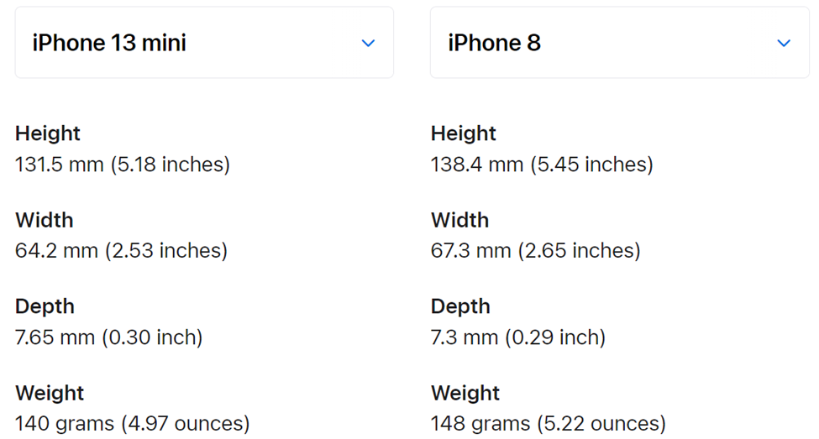
Task: Click the Weight heading for iPhone 8
Action: (465, 393)
